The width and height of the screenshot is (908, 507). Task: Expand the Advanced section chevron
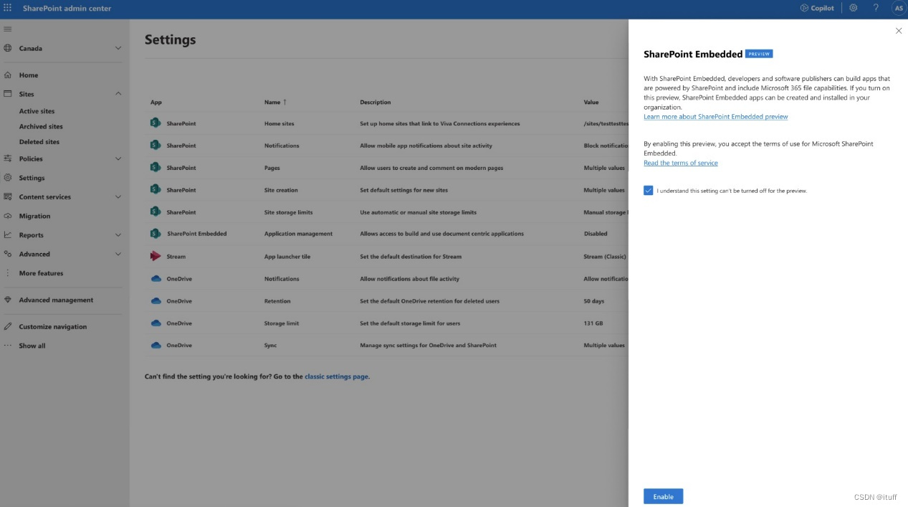(118, 254)
